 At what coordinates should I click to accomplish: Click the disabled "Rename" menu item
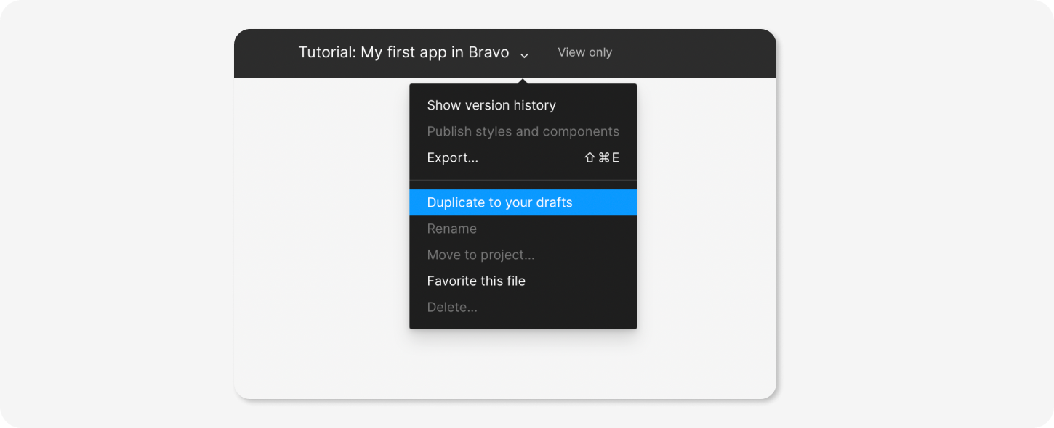pos(452,229)
